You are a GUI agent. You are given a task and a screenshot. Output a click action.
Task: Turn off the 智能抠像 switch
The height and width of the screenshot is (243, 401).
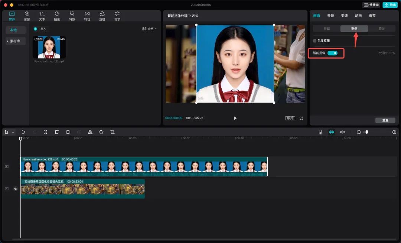tap(332, 53)
